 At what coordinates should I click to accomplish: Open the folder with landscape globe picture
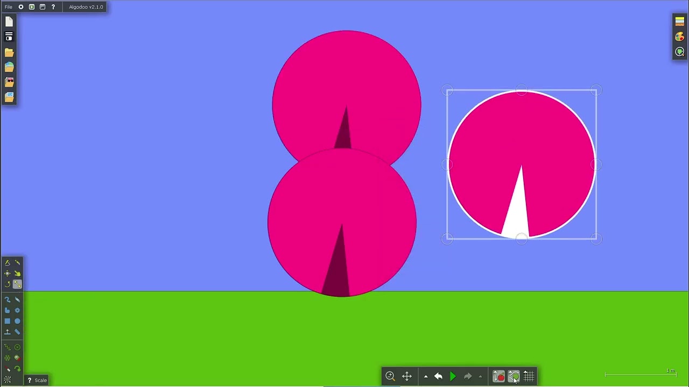(x=9, y=67)
